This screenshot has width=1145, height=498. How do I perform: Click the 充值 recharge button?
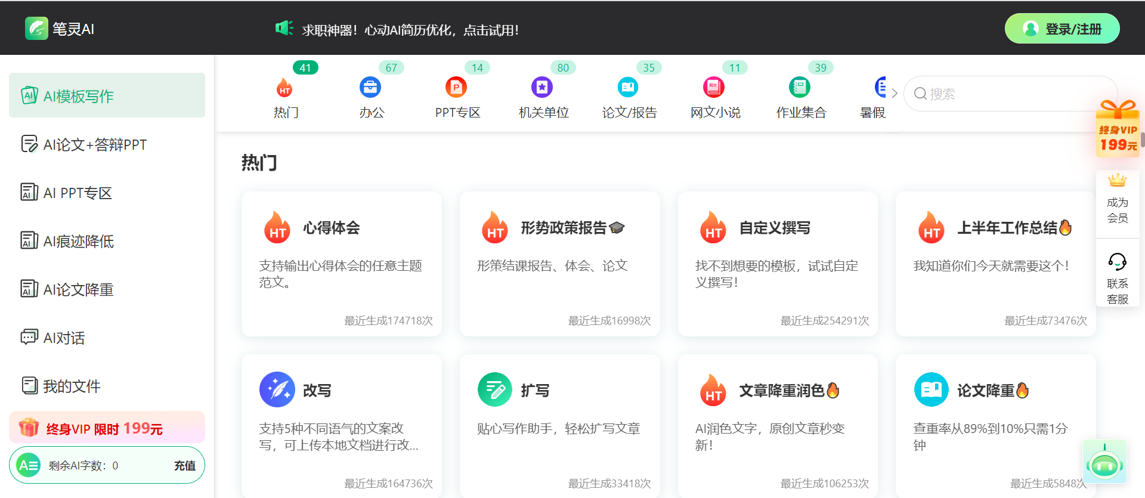(x=185, y=465)
